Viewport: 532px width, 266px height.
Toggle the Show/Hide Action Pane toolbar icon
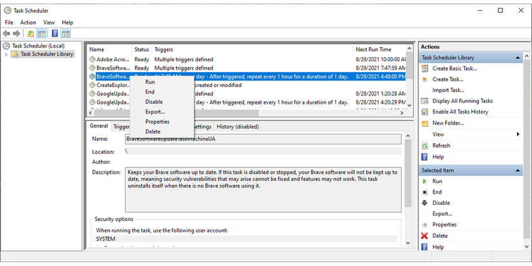[x=66, y=33]
